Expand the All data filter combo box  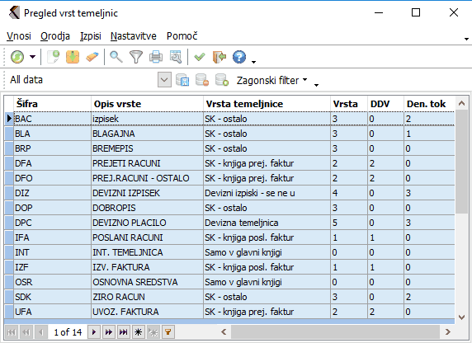click(164, 80)
